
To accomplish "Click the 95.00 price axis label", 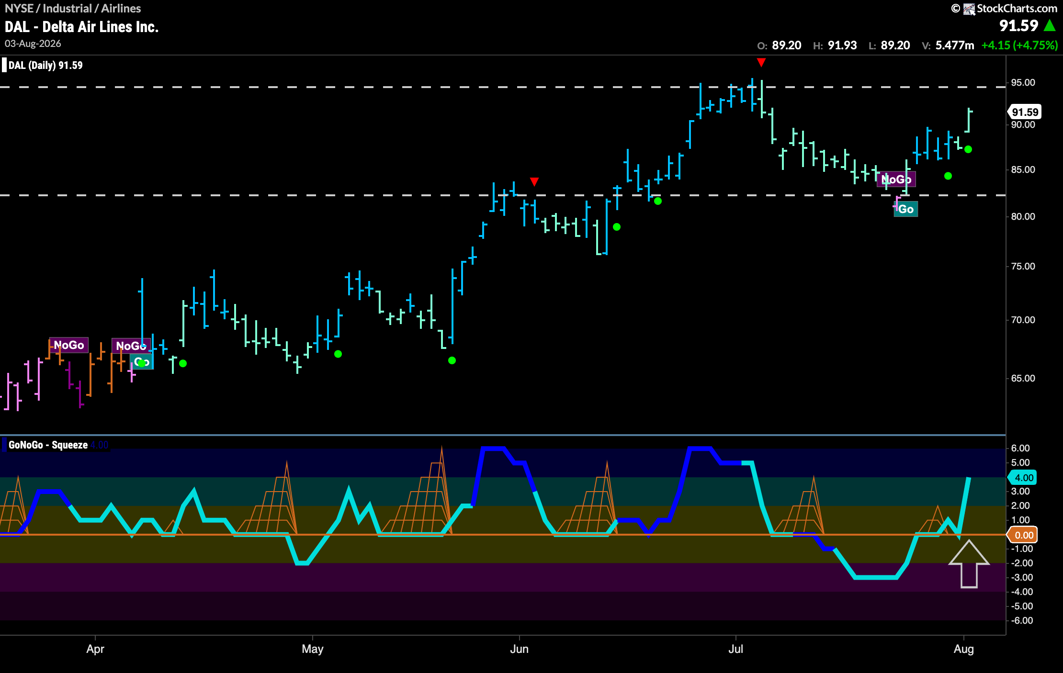I will click(x=1023, y=83).
